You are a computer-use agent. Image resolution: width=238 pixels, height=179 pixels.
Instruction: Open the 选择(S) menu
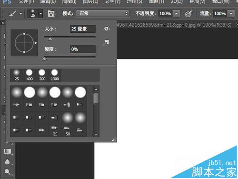[134, 2]
